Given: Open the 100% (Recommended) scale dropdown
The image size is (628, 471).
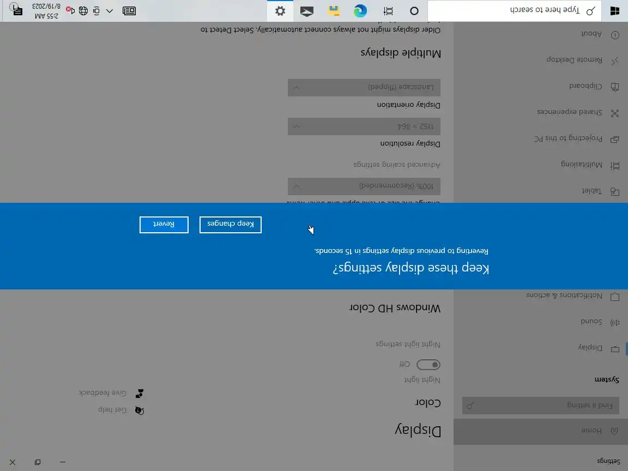Looking at the screenshot, I should pos(364,186).
